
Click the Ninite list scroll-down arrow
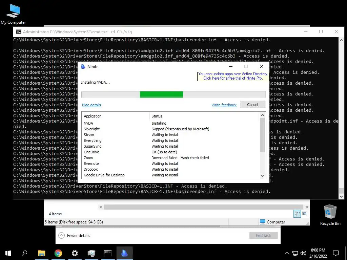click(x=262, y=176)
